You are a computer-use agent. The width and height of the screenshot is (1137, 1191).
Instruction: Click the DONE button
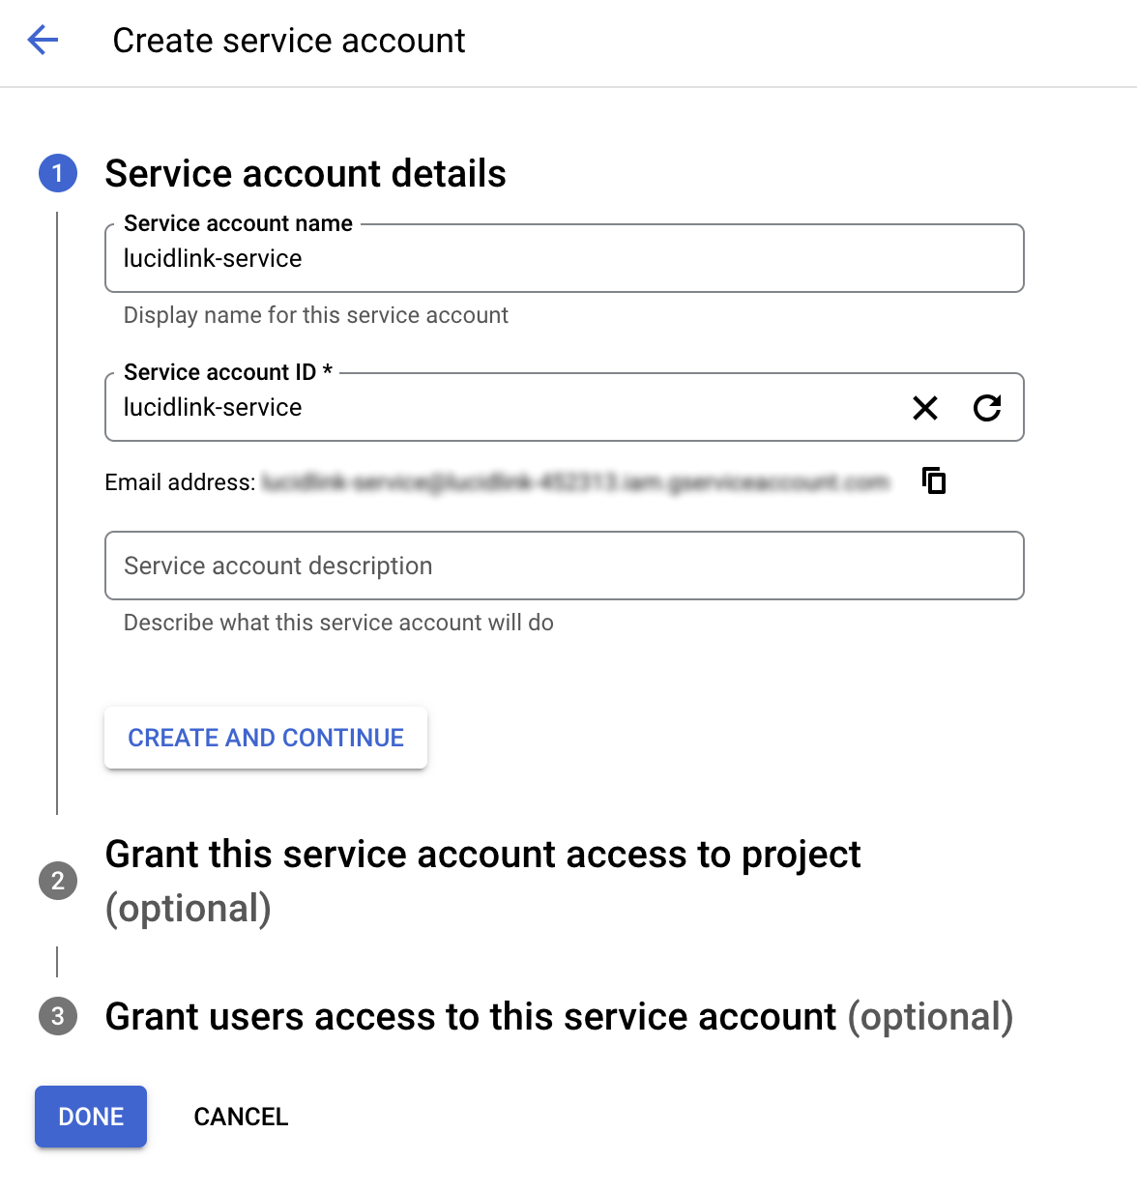pos(91,1117)
